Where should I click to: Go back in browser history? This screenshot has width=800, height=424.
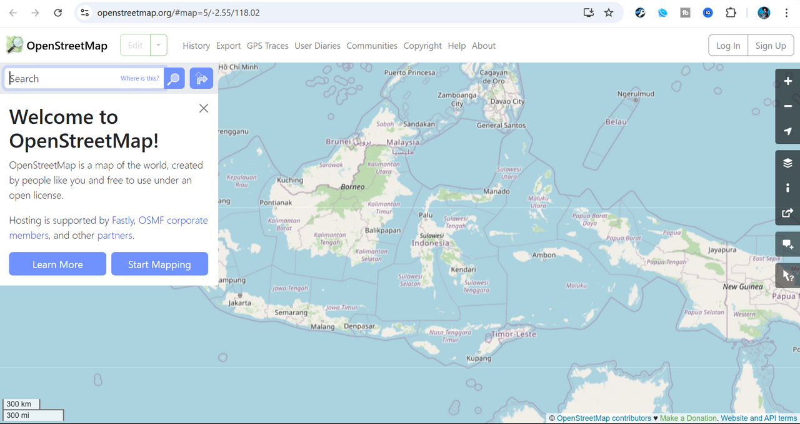coord(13,13)
